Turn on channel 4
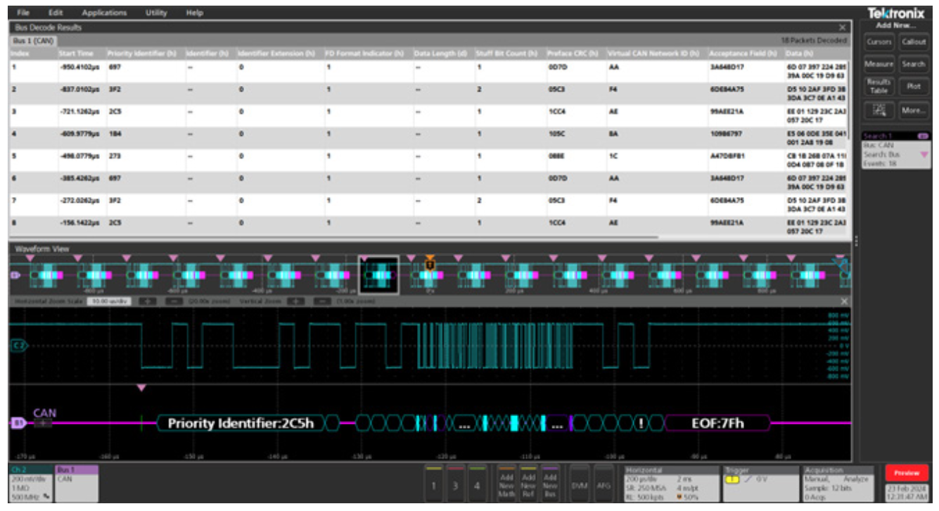The width and height of the screenshot is (939, 511). (478, 484)
